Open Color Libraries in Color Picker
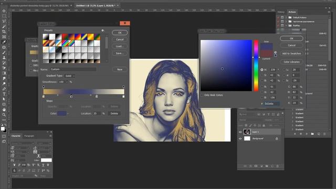Viewport: 336px width, 189px height. [x=291, y=62]
